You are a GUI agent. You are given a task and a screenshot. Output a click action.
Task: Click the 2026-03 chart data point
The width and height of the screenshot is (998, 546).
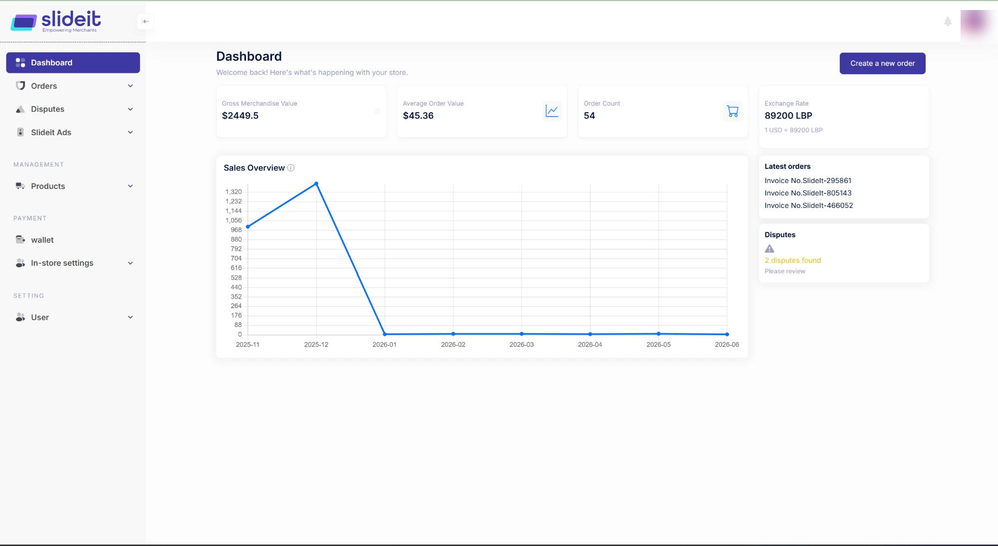[x=521, y=334]
